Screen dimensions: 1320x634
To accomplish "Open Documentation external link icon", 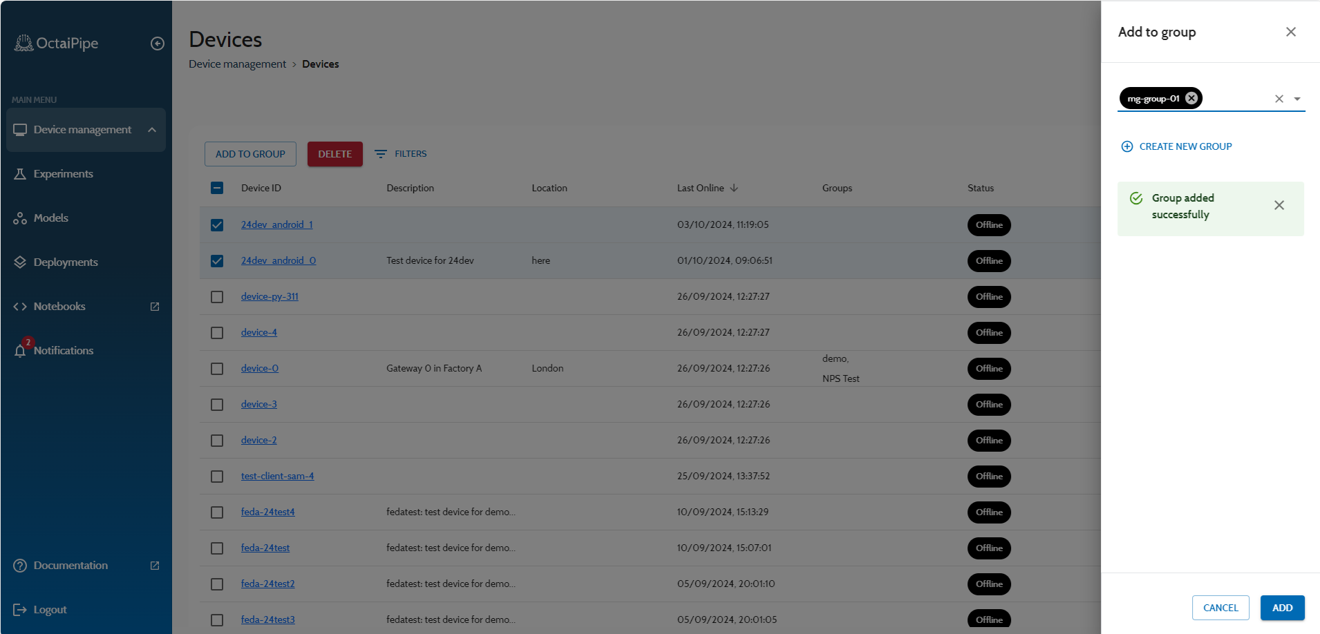I will click(x=155, y=566).
